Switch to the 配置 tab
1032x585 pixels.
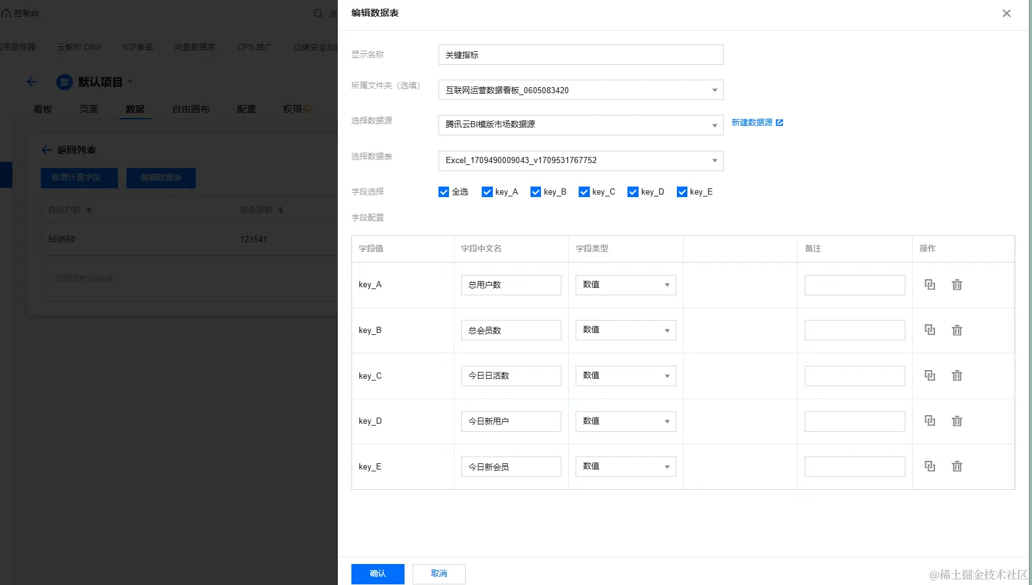[x=246, y=109]
